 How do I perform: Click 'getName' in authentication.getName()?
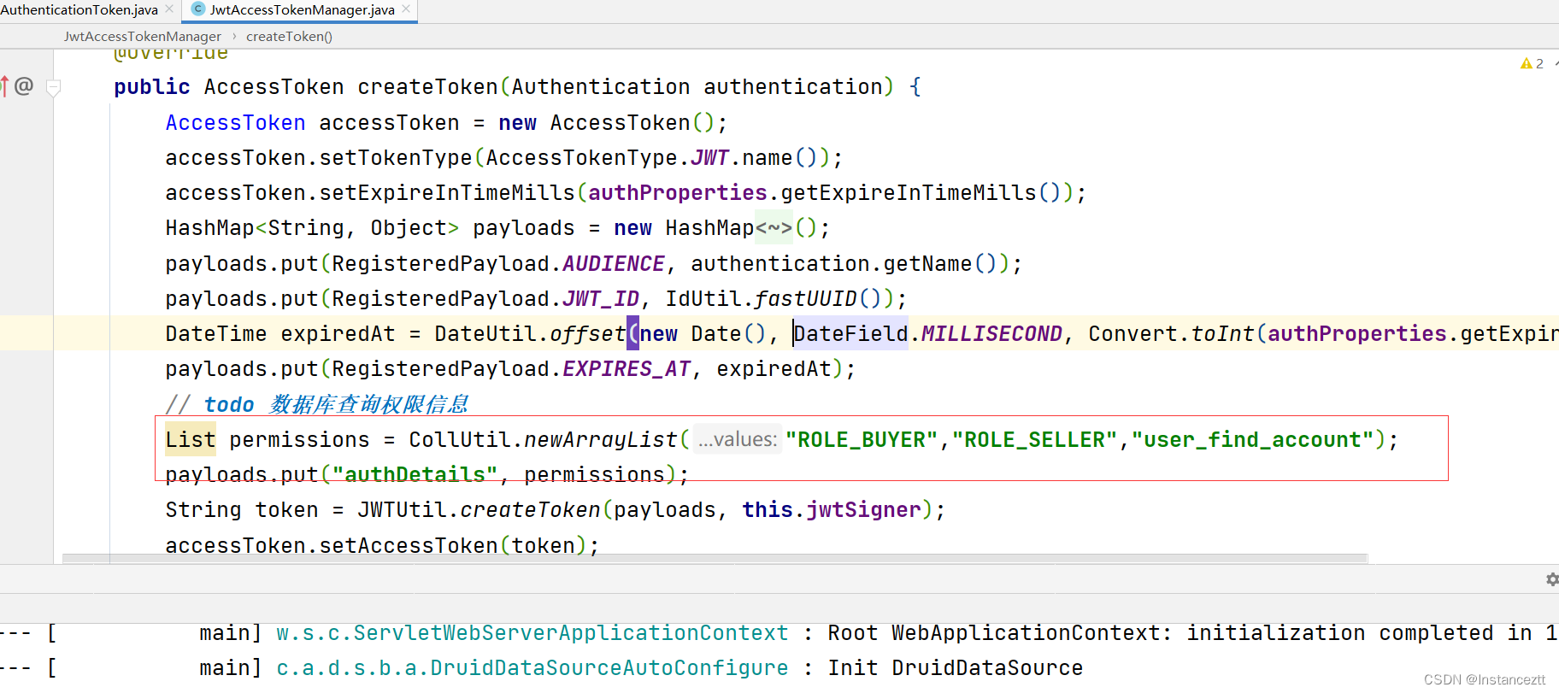point(927,264)
